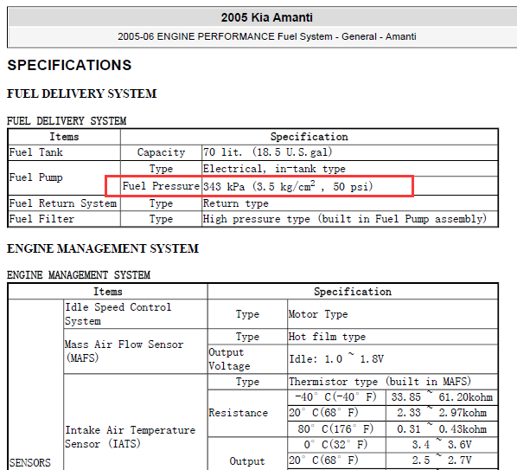
Task: Click 'Specification' header of fuel delivery table
Action: [x=310, y=137]
